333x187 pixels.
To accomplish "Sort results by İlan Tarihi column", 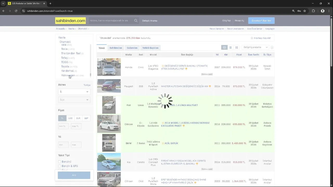I will [253, 55].
